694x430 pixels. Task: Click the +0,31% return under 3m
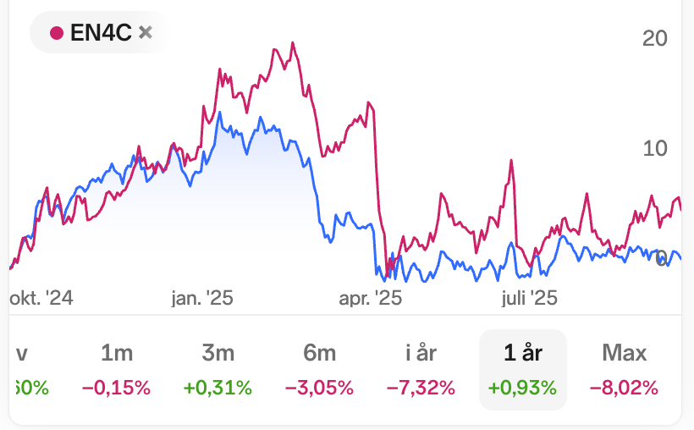pos(218,388)
